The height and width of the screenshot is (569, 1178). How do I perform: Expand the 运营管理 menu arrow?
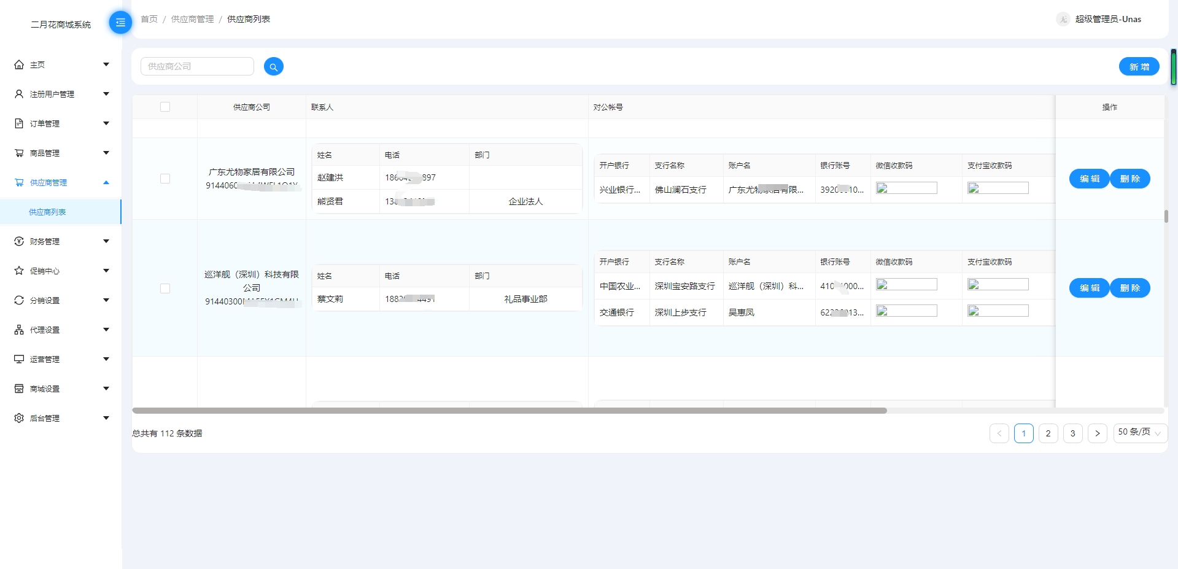(106, 359)
